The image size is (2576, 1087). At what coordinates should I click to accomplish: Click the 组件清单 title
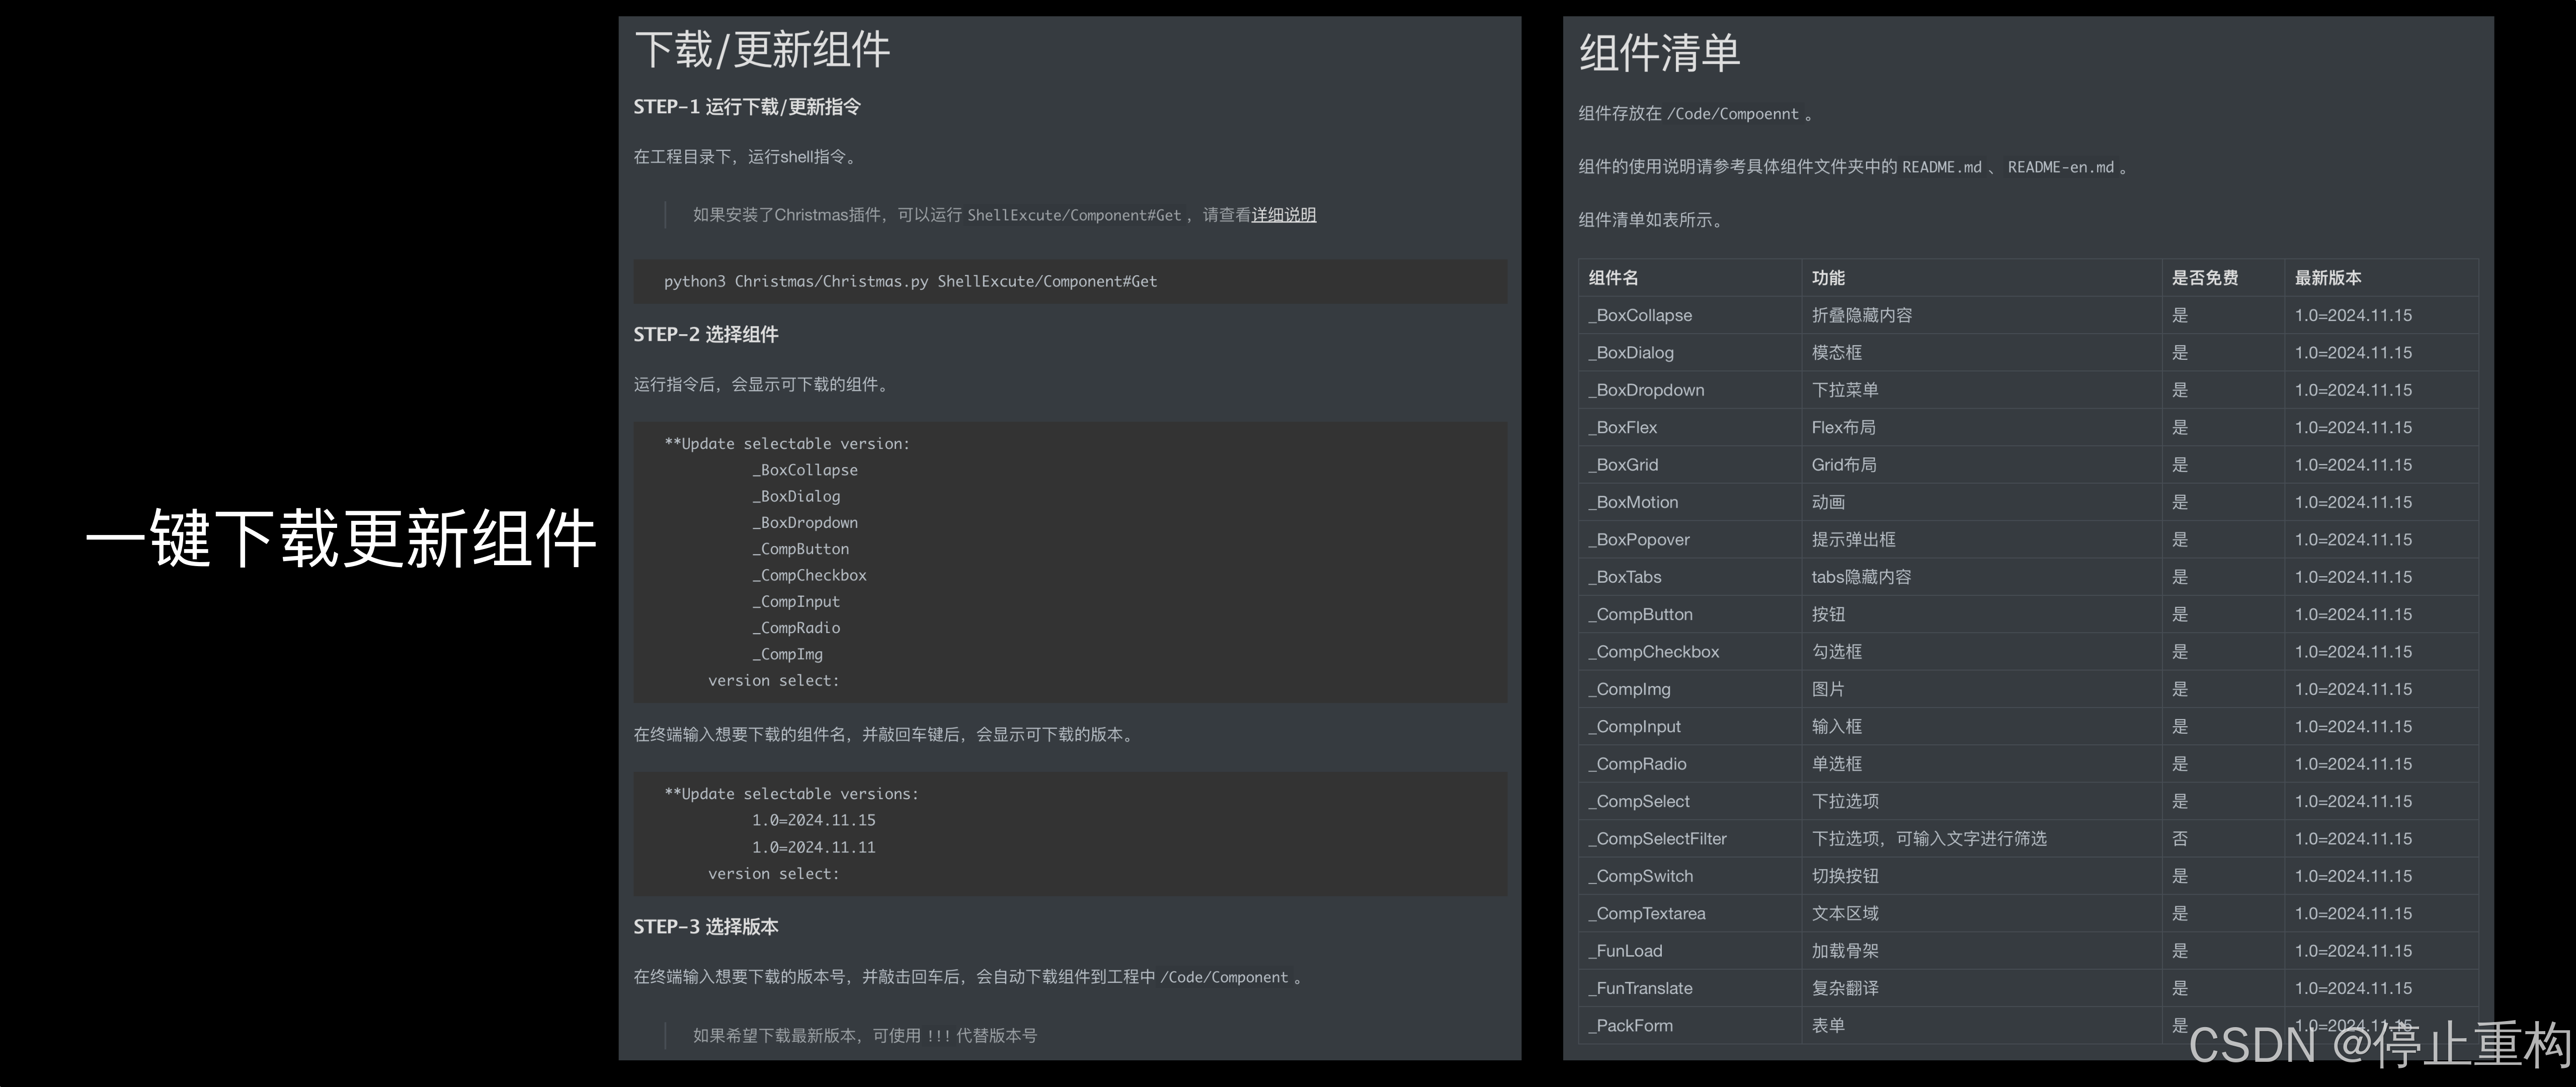[x=1659, y=53]
